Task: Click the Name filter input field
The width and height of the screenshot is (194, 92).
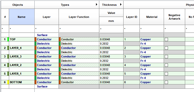Action: pyautogui.click(x=22, y=29)
